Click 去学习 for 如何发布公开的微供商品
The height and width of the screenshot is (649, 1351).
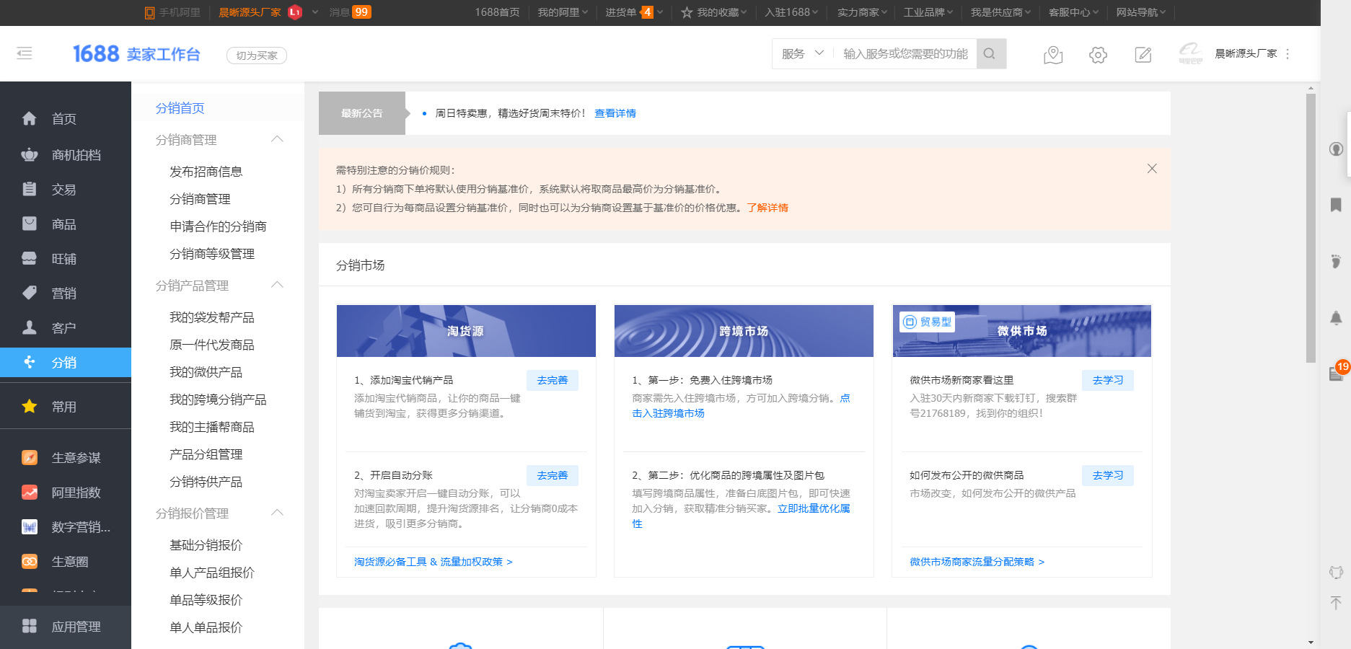click(x=1108, y=475)
